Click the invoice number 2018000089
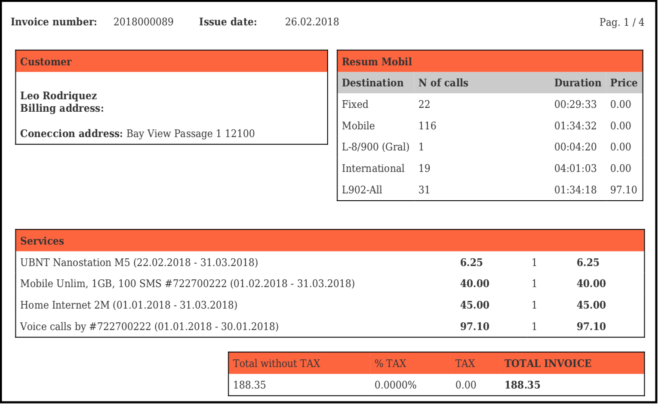Screen dimensions: 658x404 click(143, 22)
